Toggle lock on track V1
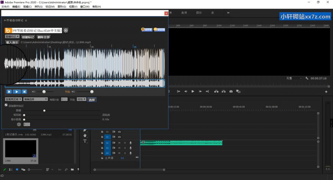 click(102, 137)
